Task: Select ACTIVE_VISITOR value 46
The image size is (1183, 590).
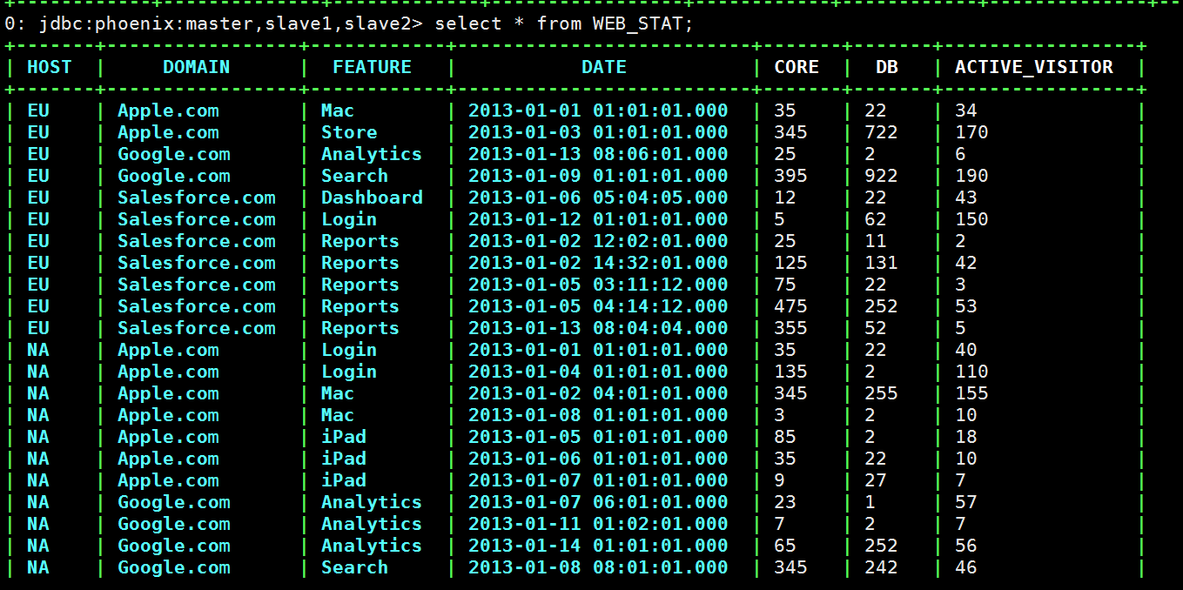Action: pos(966,567)
